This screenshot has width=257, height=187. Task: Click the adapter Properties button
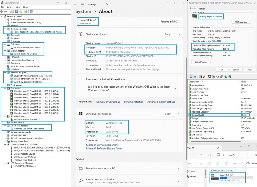(241, 22)
